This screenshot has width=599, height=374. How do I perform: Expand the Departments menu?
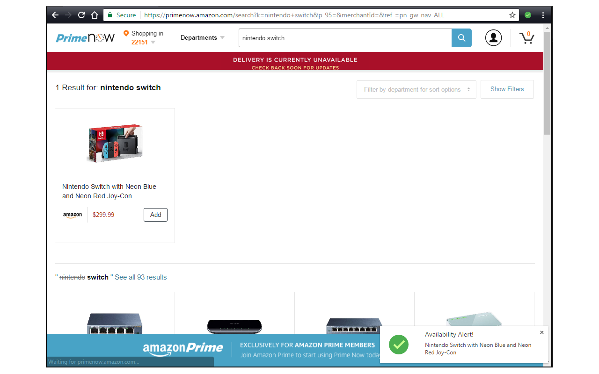coord(203,37)
